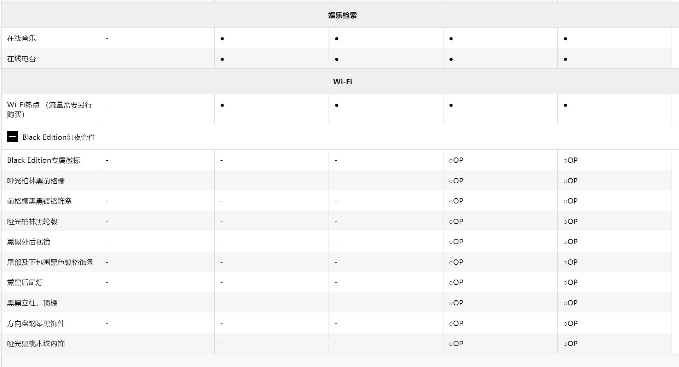The width and height of the screenshot is (679, 367).
Task: Click the Wi-Fi section header
Action: click(342, 81)
